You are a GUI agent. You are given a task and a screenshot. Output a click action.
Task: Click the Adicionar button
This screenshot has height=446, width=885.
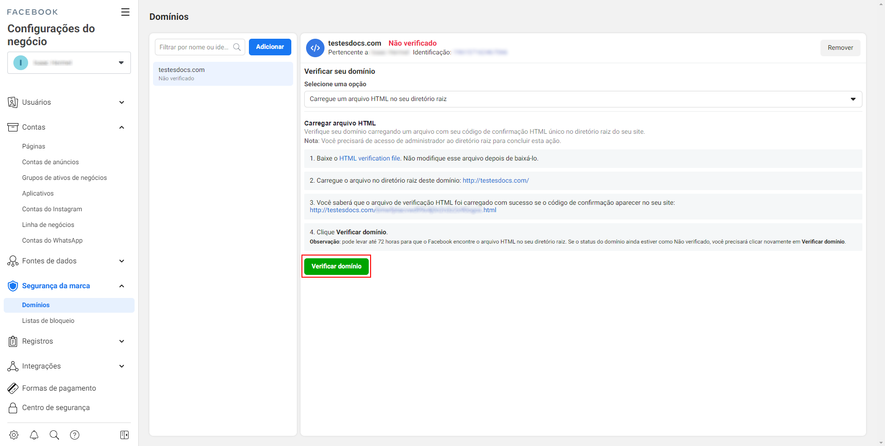[270, 47]
